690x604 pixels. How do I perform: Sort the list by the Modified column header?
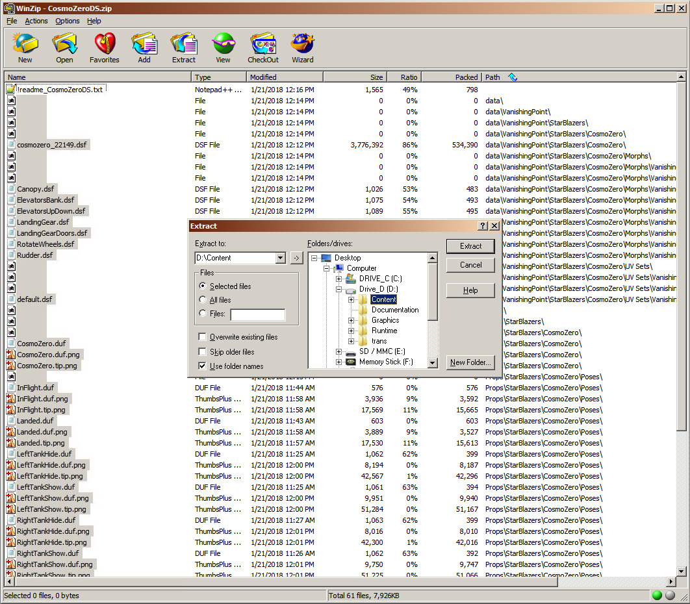click(x=285, y=77)
